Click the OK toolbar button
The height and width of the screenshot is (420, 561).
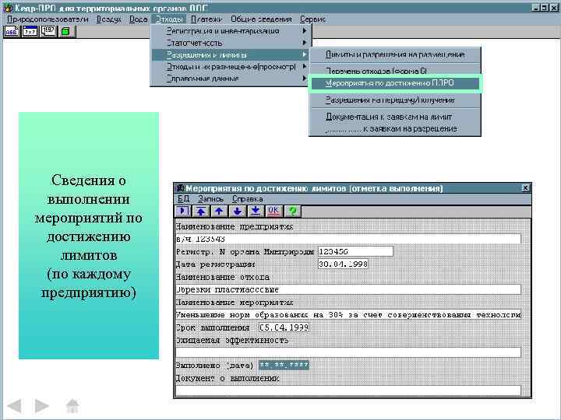point(273,211)
